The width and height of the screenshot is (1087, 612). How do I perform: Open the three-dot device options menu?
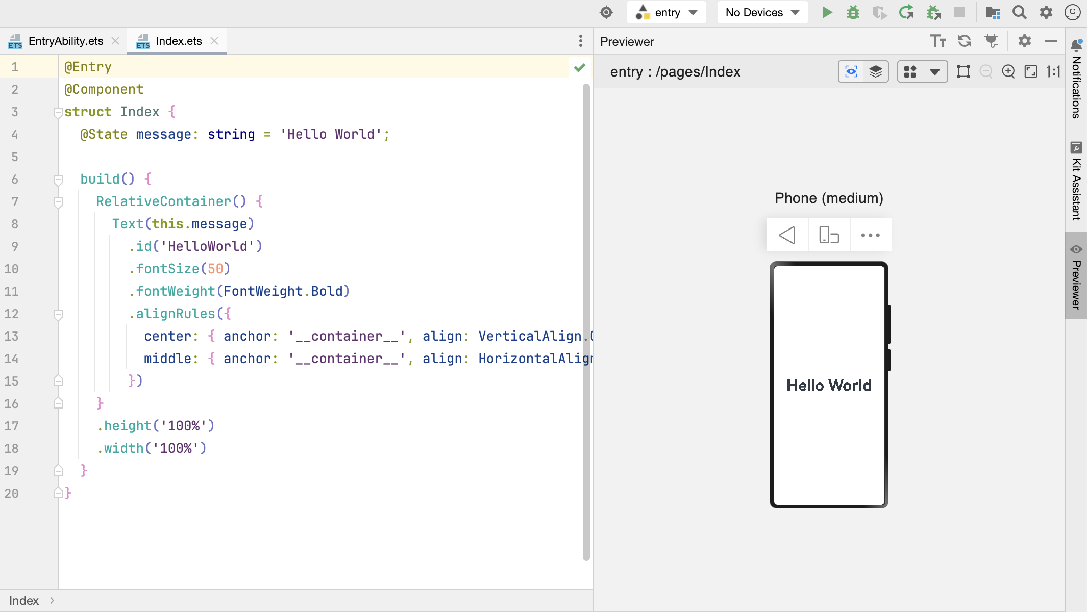tap(870, 235)
